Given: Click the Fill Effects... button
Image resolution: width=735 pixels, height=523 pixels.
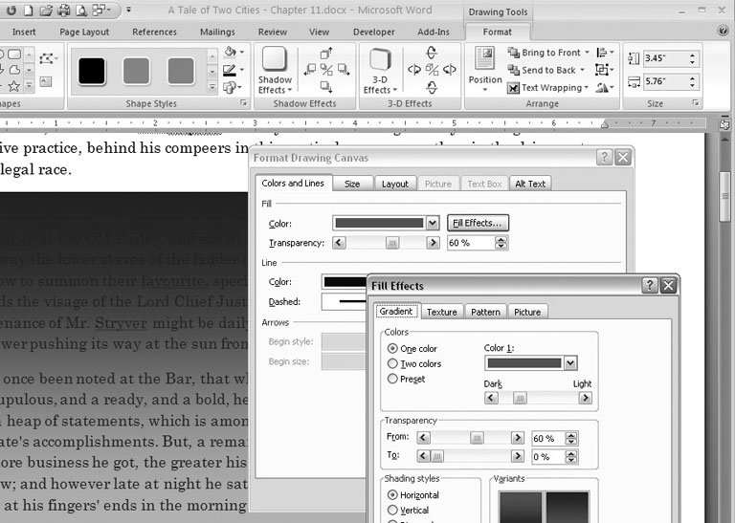Looking at the screenshot, I should click(x=478, y=223).
